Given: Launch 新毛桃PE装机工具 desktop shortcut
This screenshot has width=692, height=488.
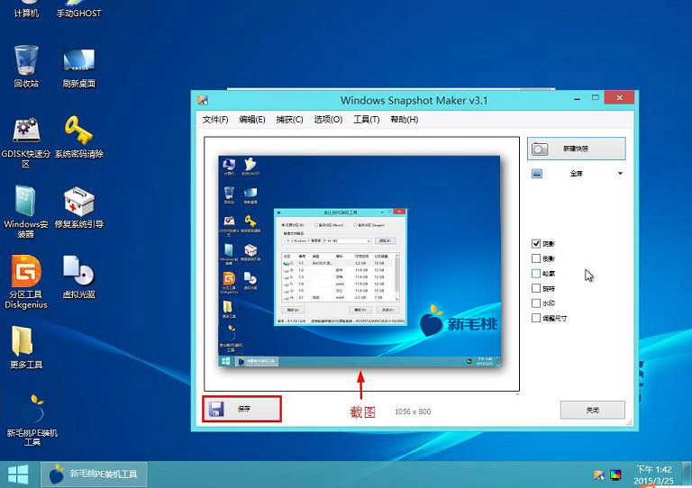Looking at the screenshot, I should 32,420.
